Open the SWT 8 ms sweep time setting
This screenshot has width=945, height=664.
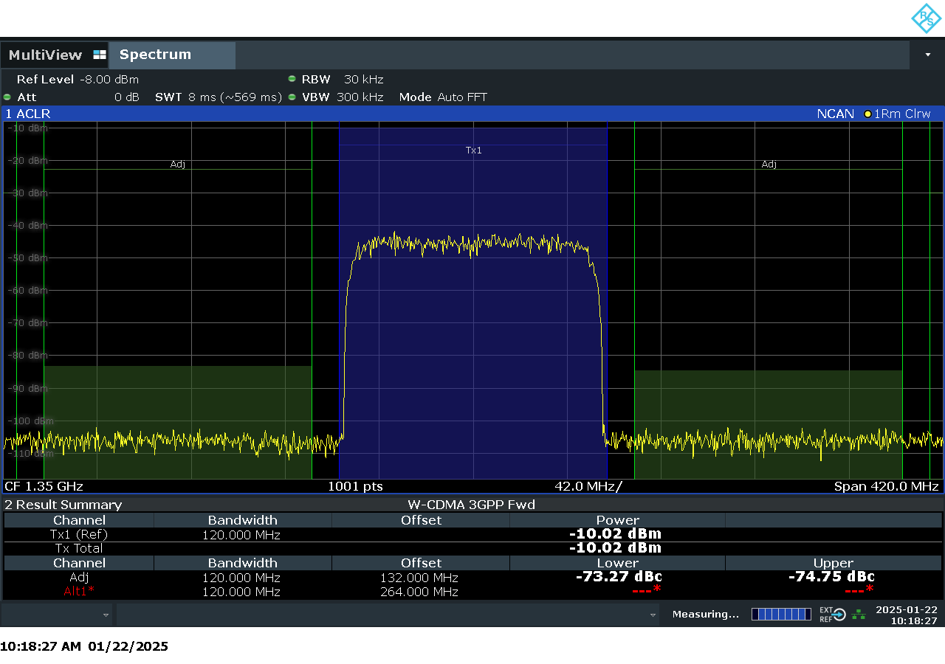(x=219, y=97)
